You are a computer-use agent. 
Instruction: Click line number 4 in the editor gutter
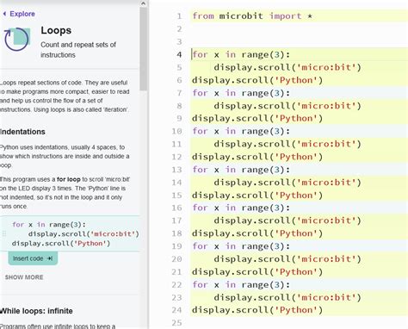(x=179, y=54)
